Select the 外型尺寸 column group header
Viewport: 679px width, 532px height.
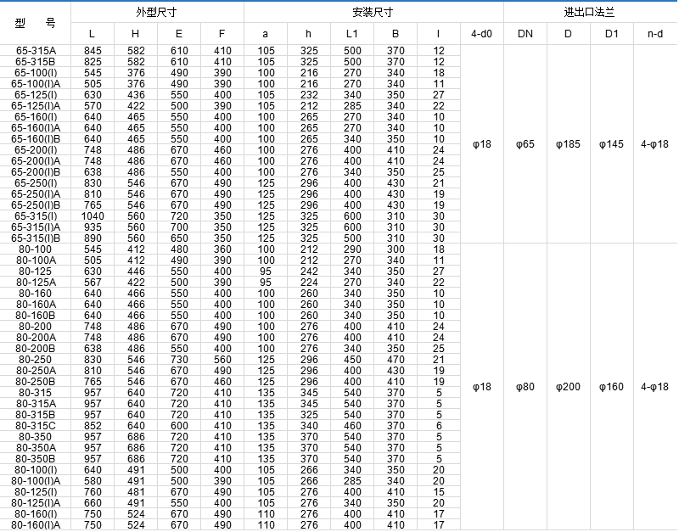(x=157, y=13)
